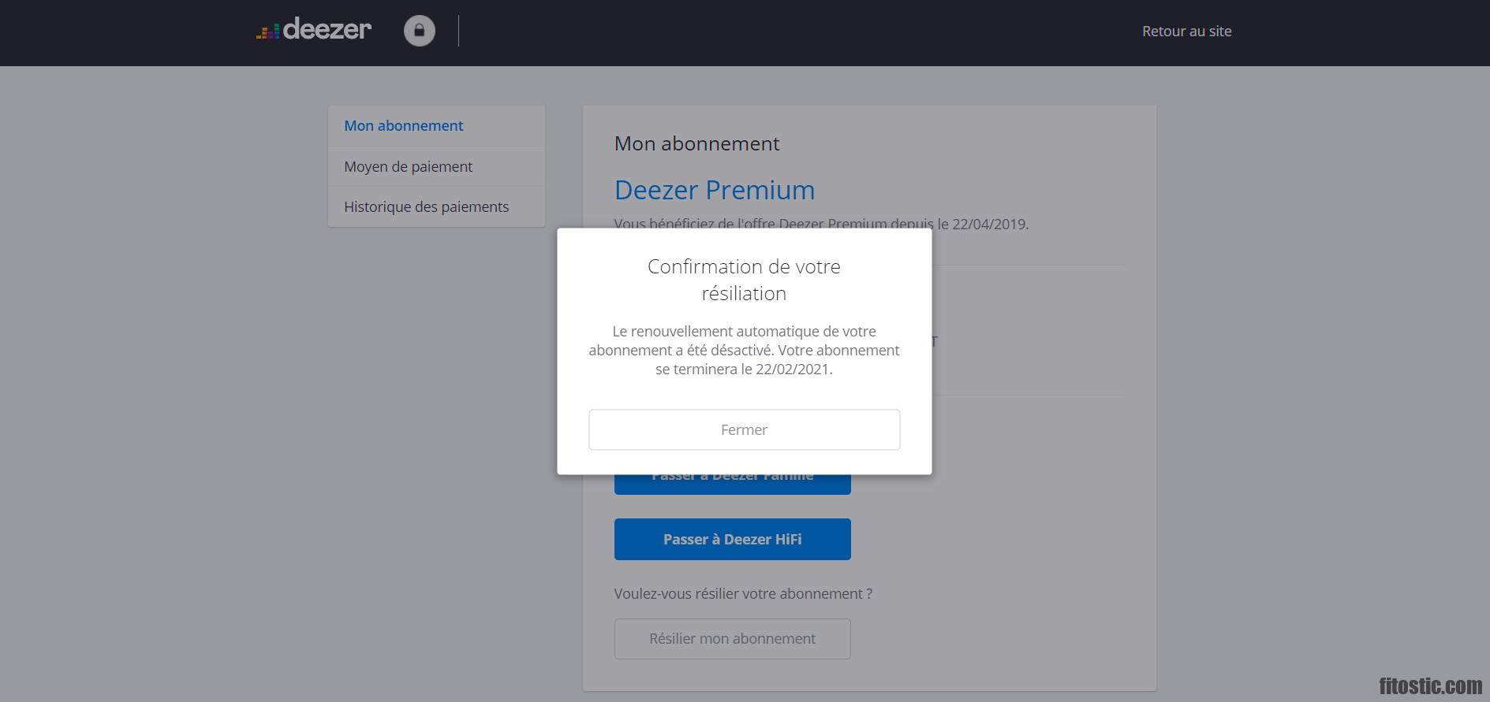This screenshot has height=702, width=1490.
Task: Click text mentioning end date 22/02/2021
Action: pos(744,350)
